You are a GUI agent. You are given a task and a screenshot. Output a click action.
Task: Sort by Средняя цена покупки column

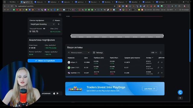click(132, 58)
